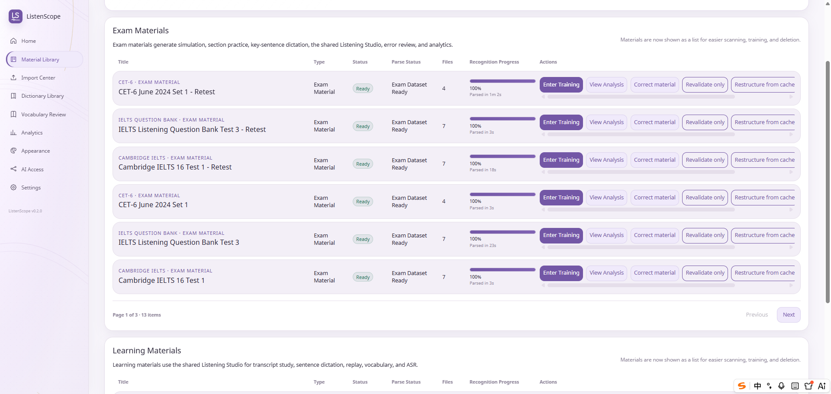Open Appearance palette icon
Screen dimensions: 831x394
[x=13, y=151]
